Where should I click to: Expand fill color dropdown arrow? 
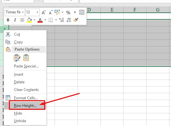click(34, 20)
